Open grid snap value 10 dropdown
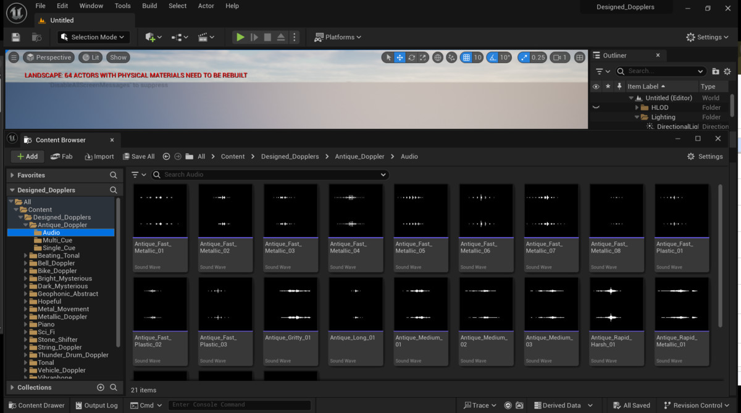Screen dimensions: 741x413 coord(478,57)
